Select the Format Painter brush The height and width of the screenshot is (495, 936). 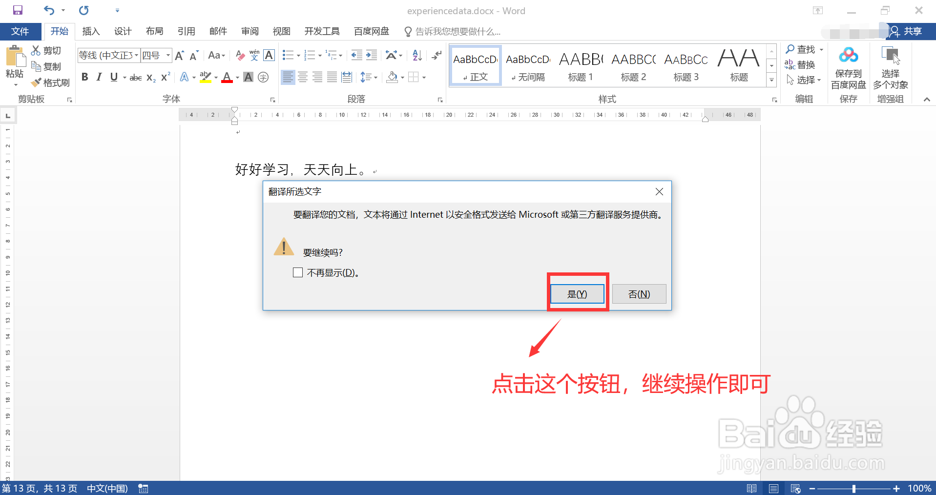click(x=36, y=82)
